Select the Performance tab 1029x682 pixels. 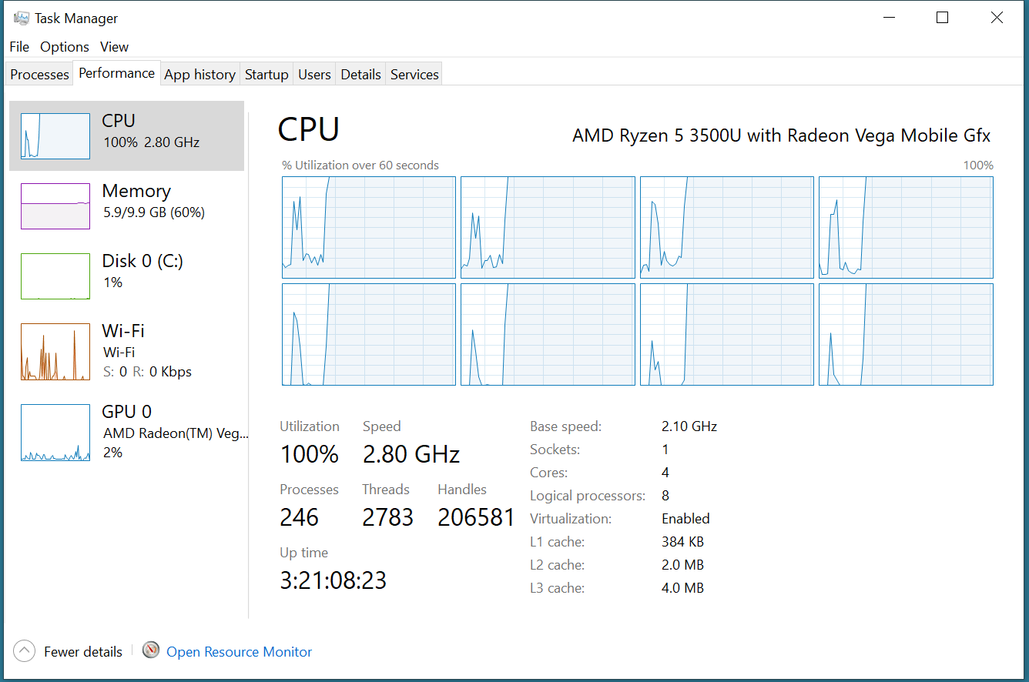(x=117, y=73)
